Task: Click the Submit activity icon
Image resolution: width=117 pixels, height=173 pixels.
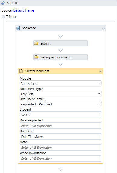Action: click(x=36, y=43)
